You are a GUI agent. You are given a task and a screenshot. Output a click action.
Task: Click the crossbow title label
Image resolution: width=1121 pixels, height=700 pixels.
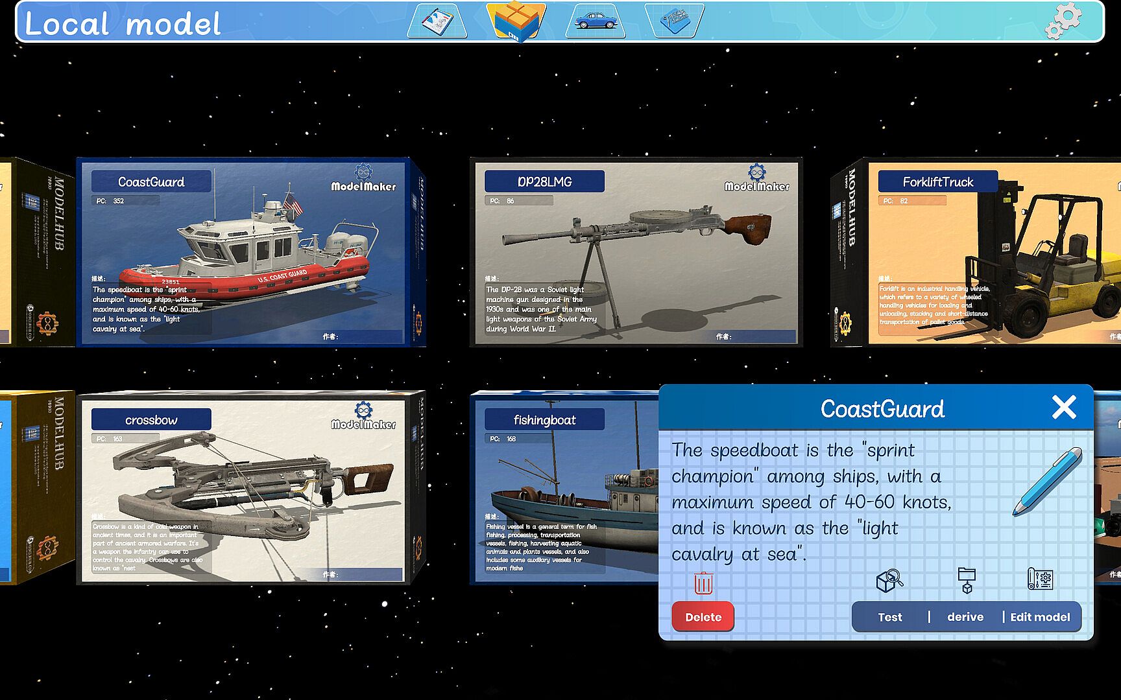(x=151, y=420)
